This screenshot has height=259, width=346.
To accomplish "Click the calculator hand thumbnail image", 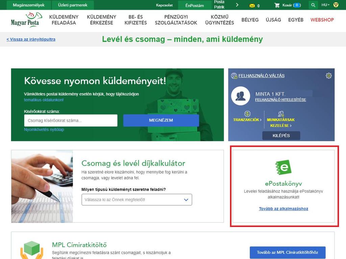I will coord(42,186).
